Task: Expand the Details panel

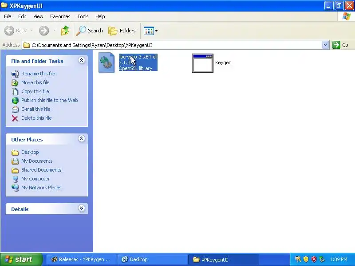Action: pos(82,208)
